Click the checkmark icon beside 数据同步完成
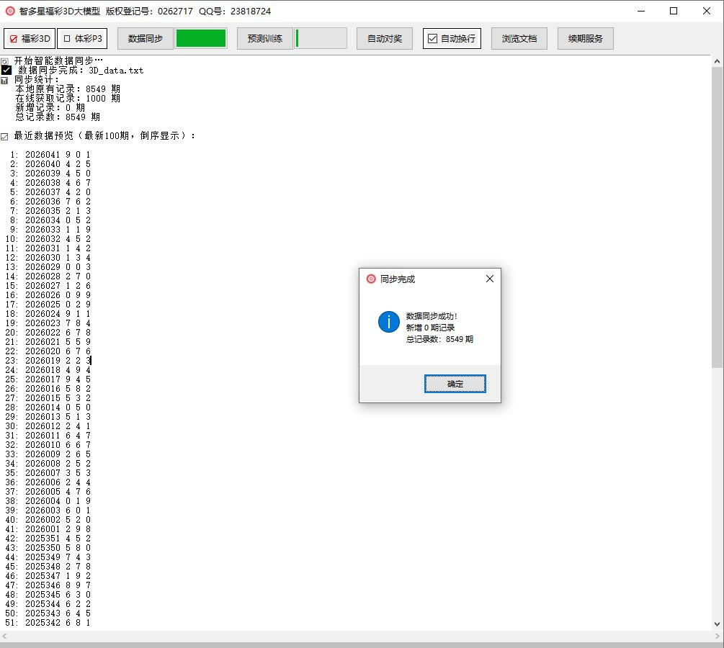 pos(6,71)
